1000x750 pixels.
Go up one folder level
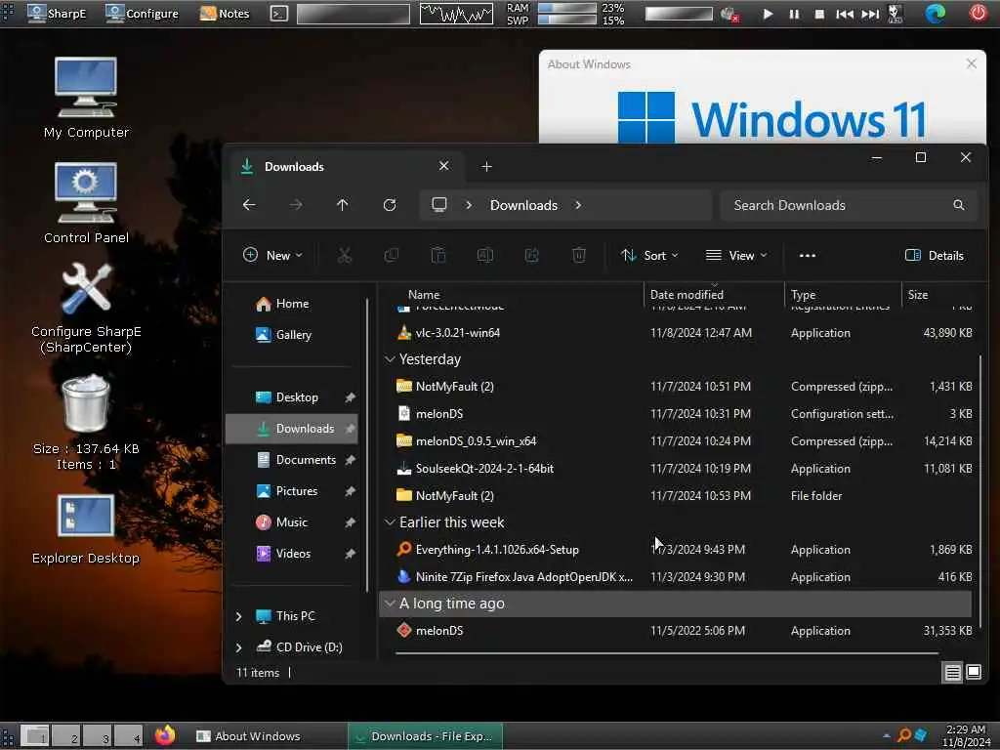pyautogui.click(x=343, y=205)
